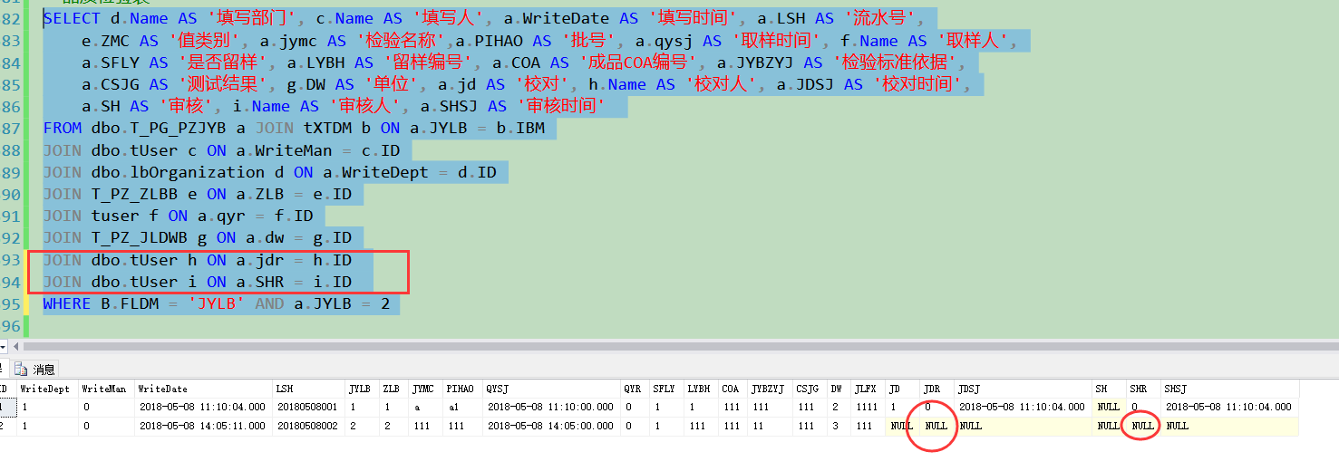Click QYSJ cell 2018-05-08 14:05:00.000
Screen dimensions: 1339x471
tap(550, 426)
